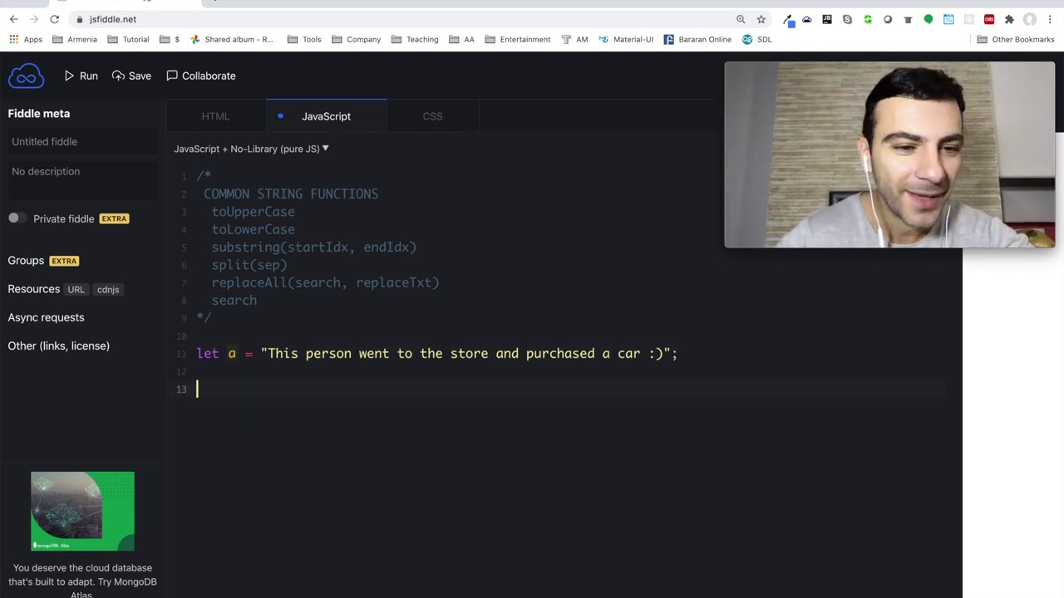The width and height of the screenshot is (1064, 598).
Task: Click the "COMMON STRING FUNCTIONS" comment line
Action: click(291, 194)
